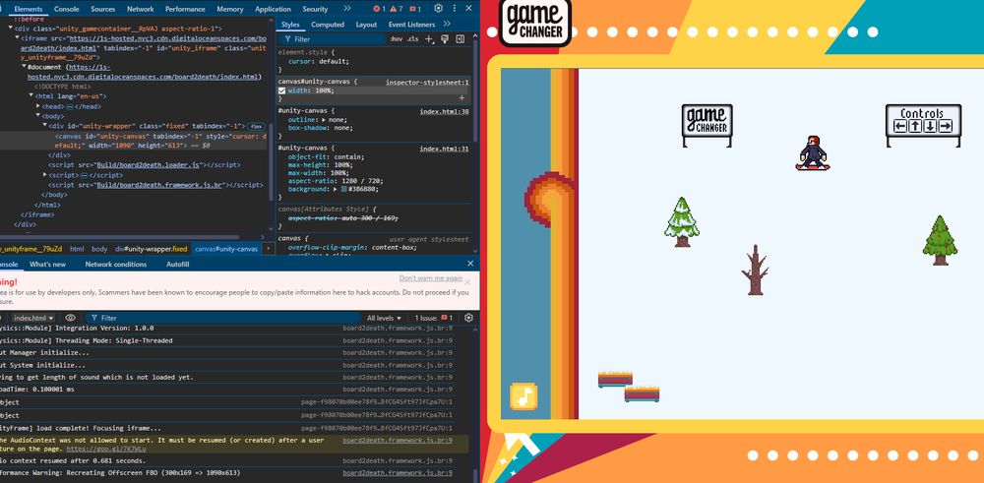Collapse the unity_gamecontainer div node
Image resolution: width=984 pixels, height=483 pixels.
coord(10,29)
